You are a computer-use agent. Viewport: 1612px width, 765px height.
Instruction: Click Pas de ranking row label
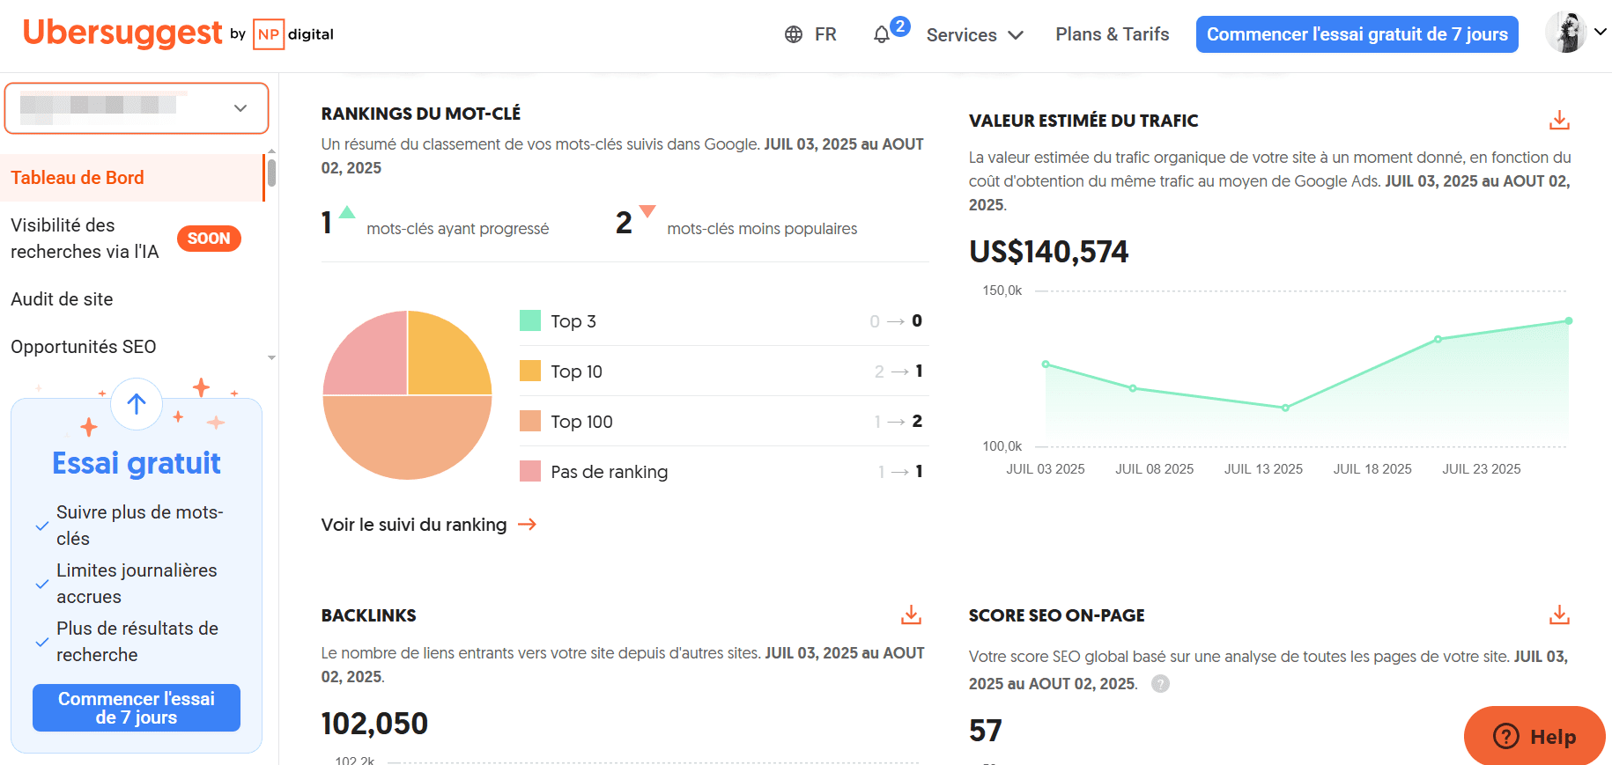click(610, 472)
